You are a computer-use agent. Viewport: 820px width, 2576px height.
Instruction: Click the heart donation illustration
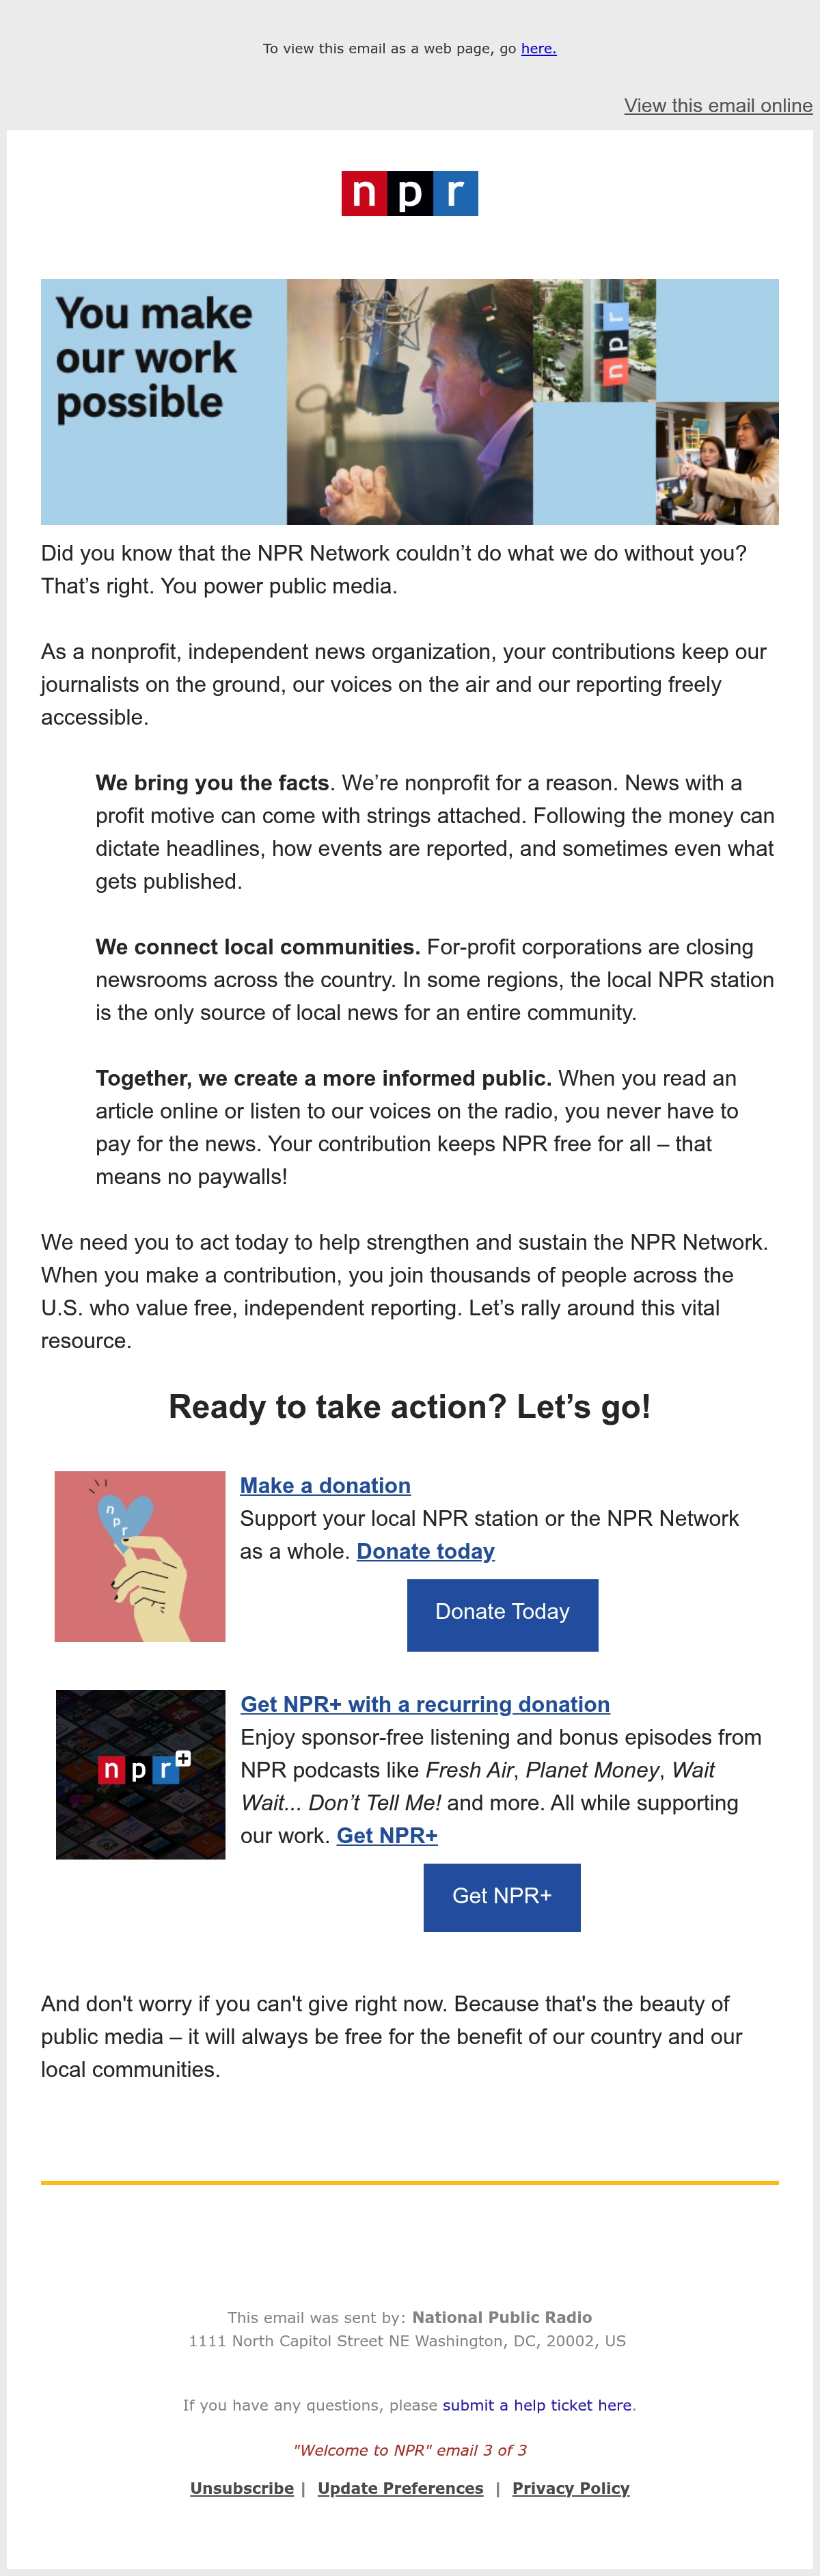click(x=140, y=1556)
